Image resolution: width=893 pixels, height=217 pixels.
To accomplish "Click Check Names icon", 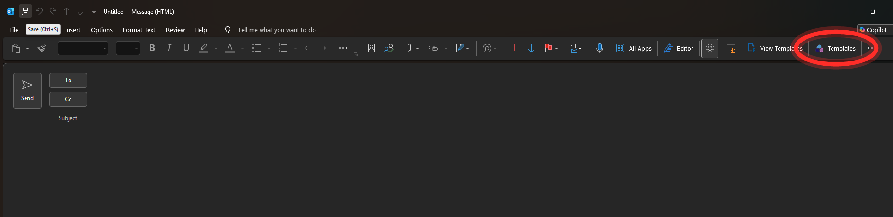I will (x=388, y=48).
